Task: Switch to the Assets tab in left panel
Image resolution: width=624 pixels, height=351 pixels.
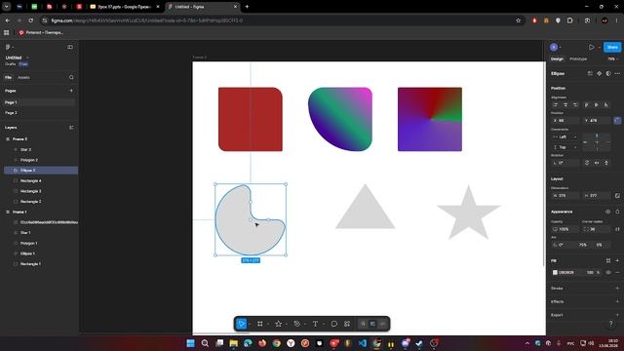Action: tap(23, 78)
